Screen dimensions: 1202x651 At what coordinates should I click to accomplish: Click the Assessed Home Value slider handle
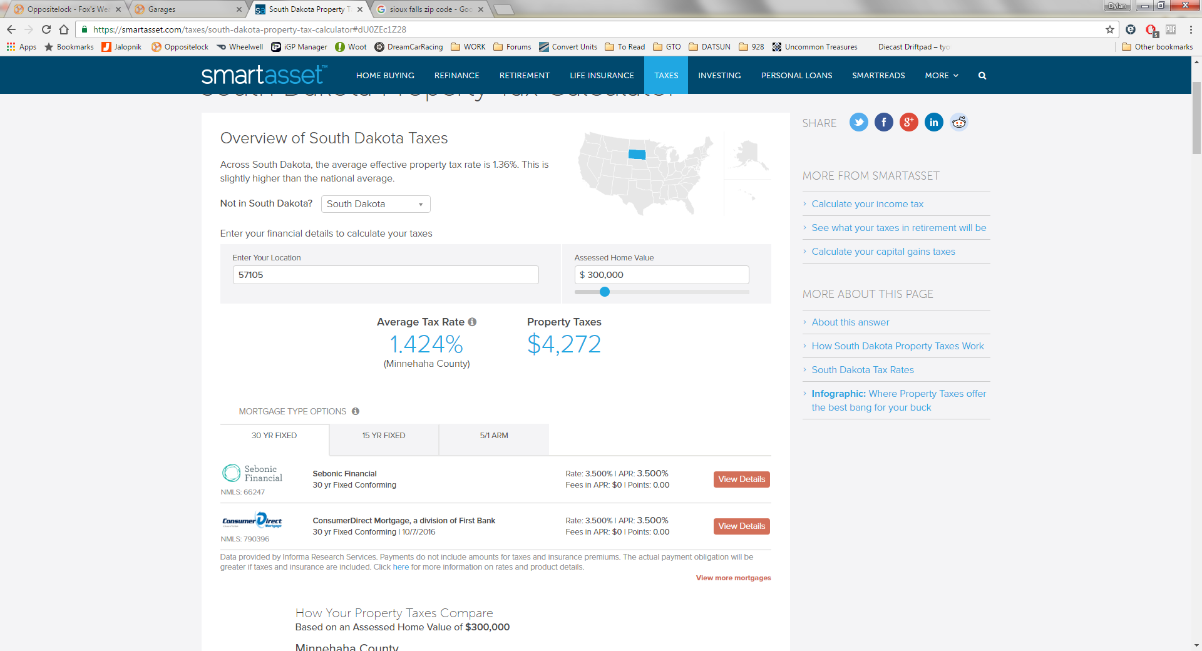[604, 292]
